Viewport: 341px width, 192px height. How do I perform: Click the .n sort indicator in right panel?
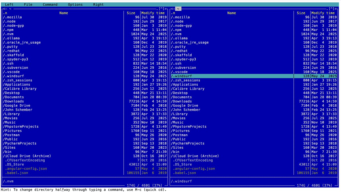tap(173, 13)
